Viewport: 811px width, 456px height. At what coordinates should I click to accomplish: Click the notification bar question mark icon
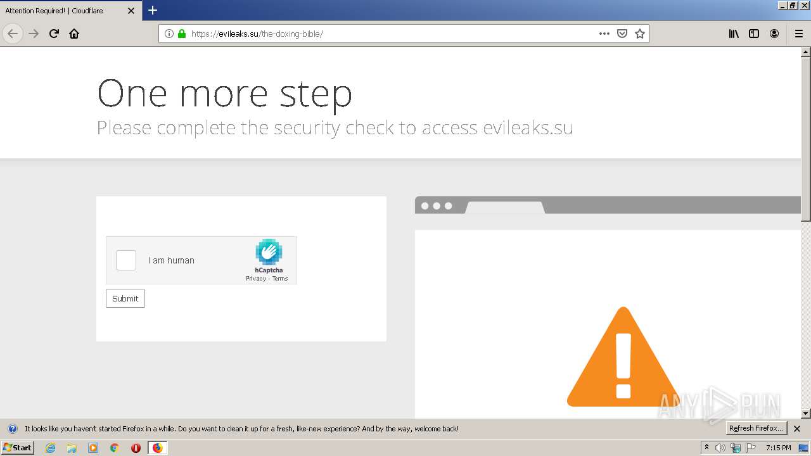pyautogui.click(x=12, y=429)
